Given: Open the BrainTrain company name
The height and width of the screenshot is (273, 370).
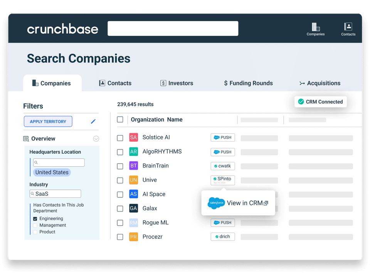Looking at the screenshot, I should coord(155,166).
